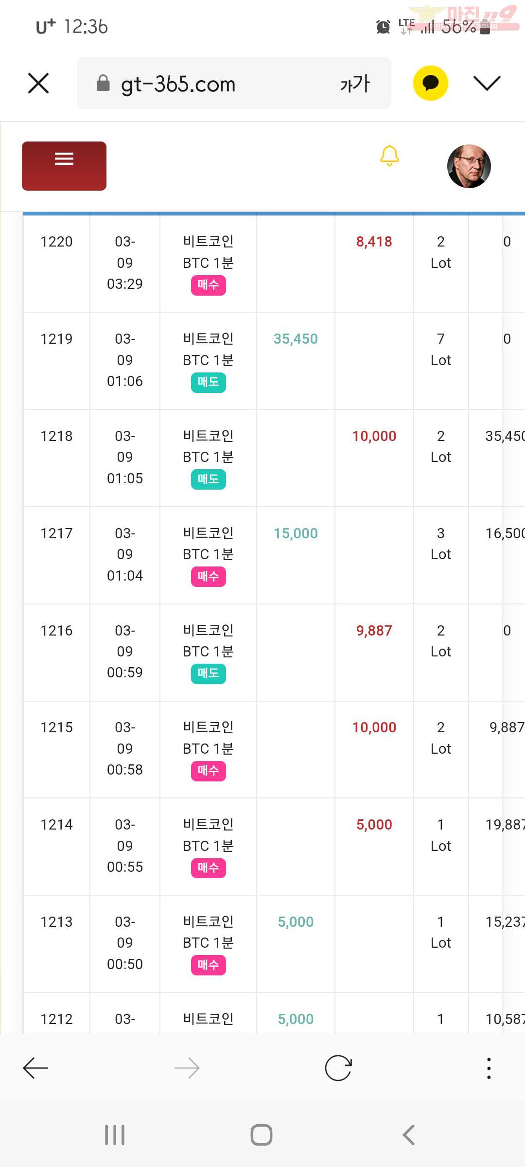Go forward with browser right arrow
This screenshot has height=1167, width=525.
187,1068
